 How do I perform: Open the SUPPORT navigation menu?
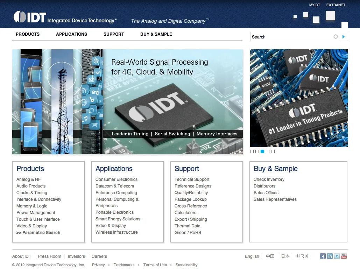114,34
